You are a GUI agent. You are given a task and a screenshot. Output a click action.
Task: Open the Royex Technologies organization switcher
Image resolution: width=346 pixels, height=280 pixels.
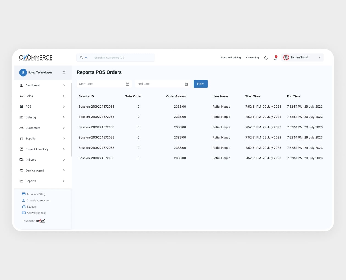point(64,72)
